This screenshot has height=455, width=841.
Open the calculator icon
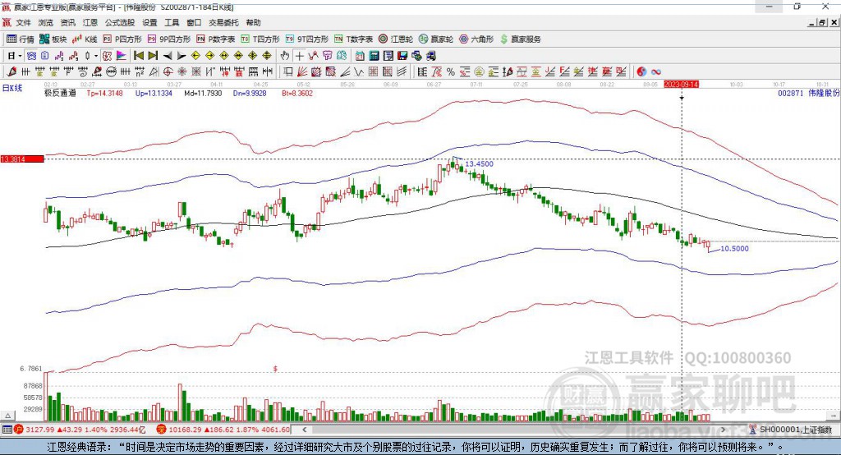point(374,56)
